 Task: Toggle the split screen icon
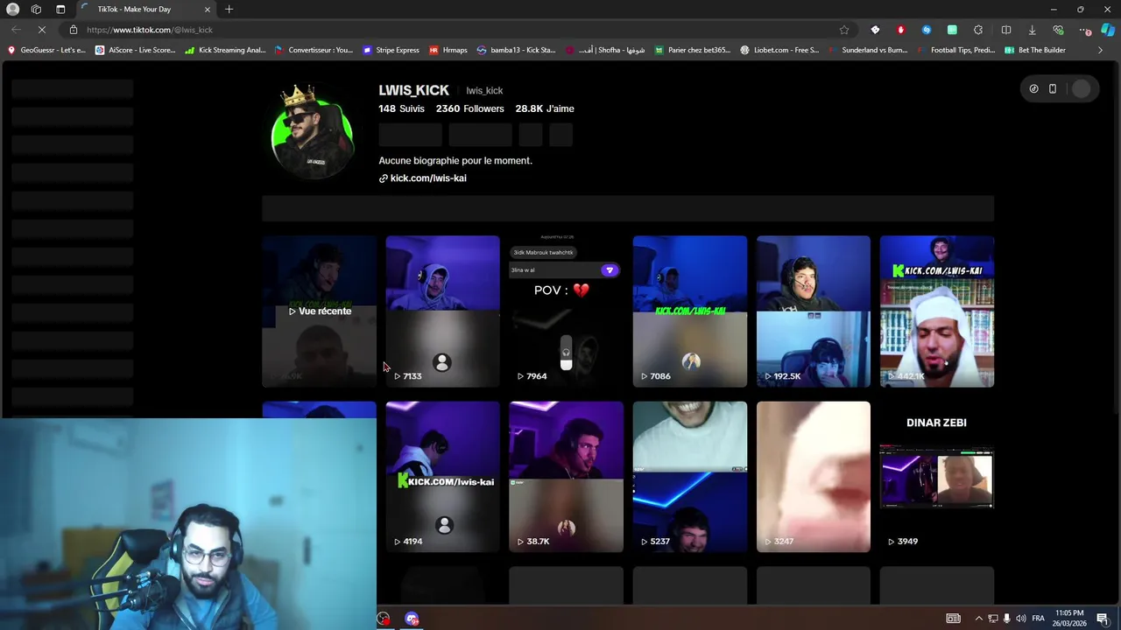pyautogui.click(x=1006, y=30)
